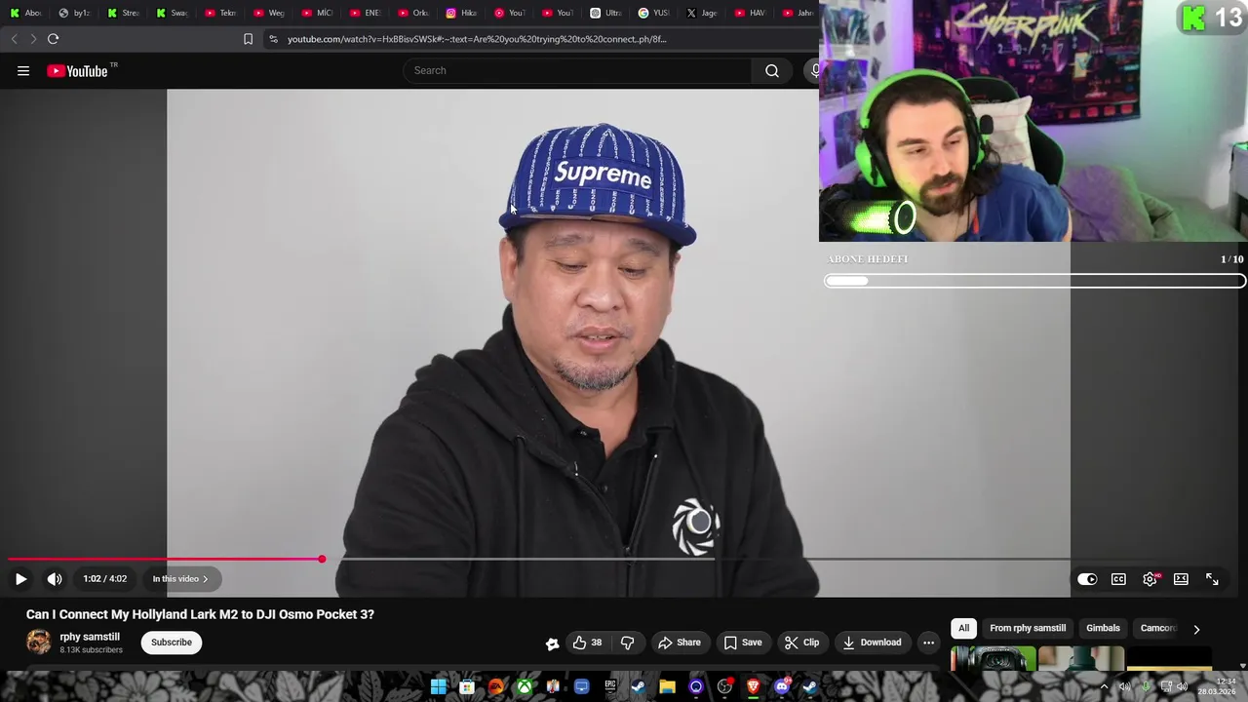Create a Clip of this video
1248x702 pixels.
802,643
